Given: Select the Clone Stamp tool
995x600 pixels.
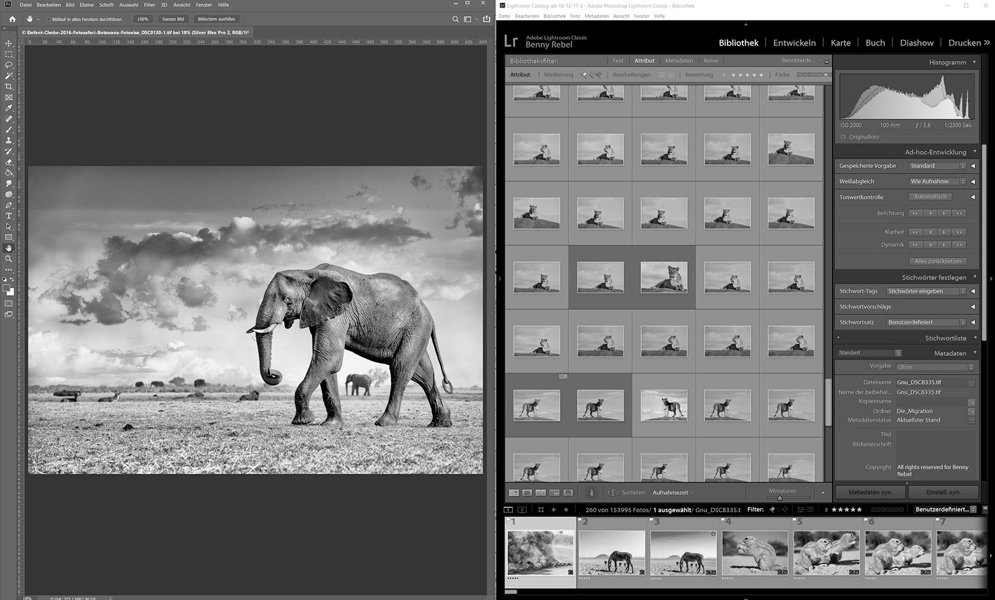Looking at the screenshot, I should pos(9,141).
